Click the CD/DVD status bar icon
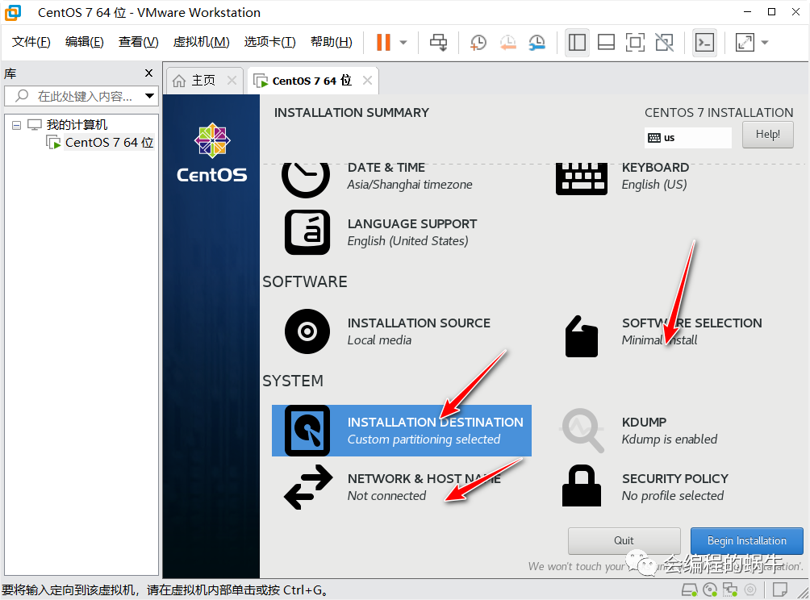 [x=710, y=590]
